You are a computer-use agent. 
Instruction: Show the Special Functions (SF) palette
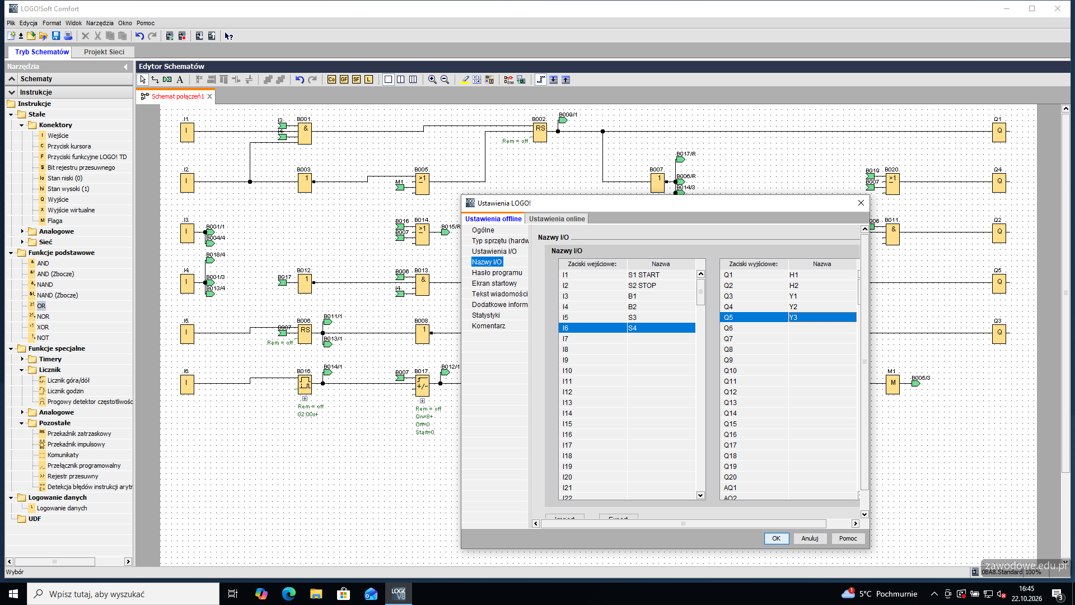click(x=356, y=80)
